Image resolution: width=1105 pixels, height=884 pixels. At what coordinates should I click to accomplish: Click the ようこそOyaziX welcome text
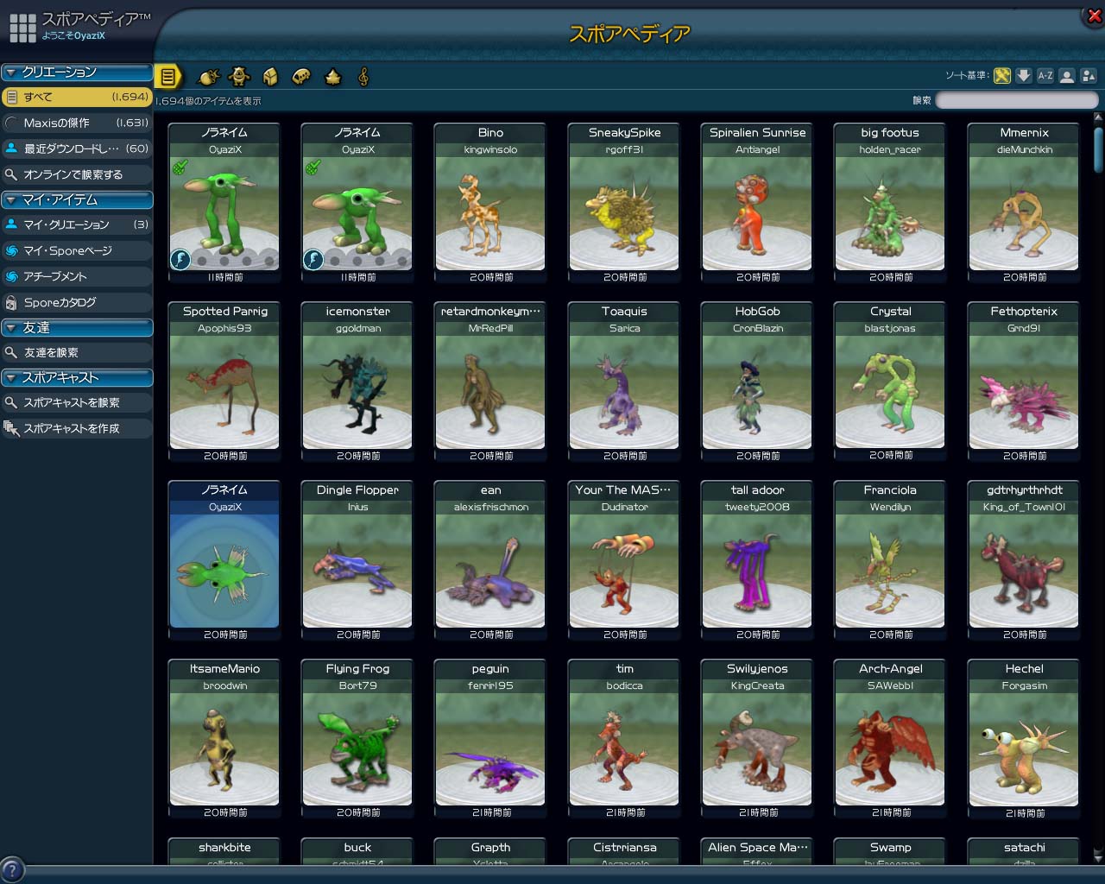(x=73, y=36)
